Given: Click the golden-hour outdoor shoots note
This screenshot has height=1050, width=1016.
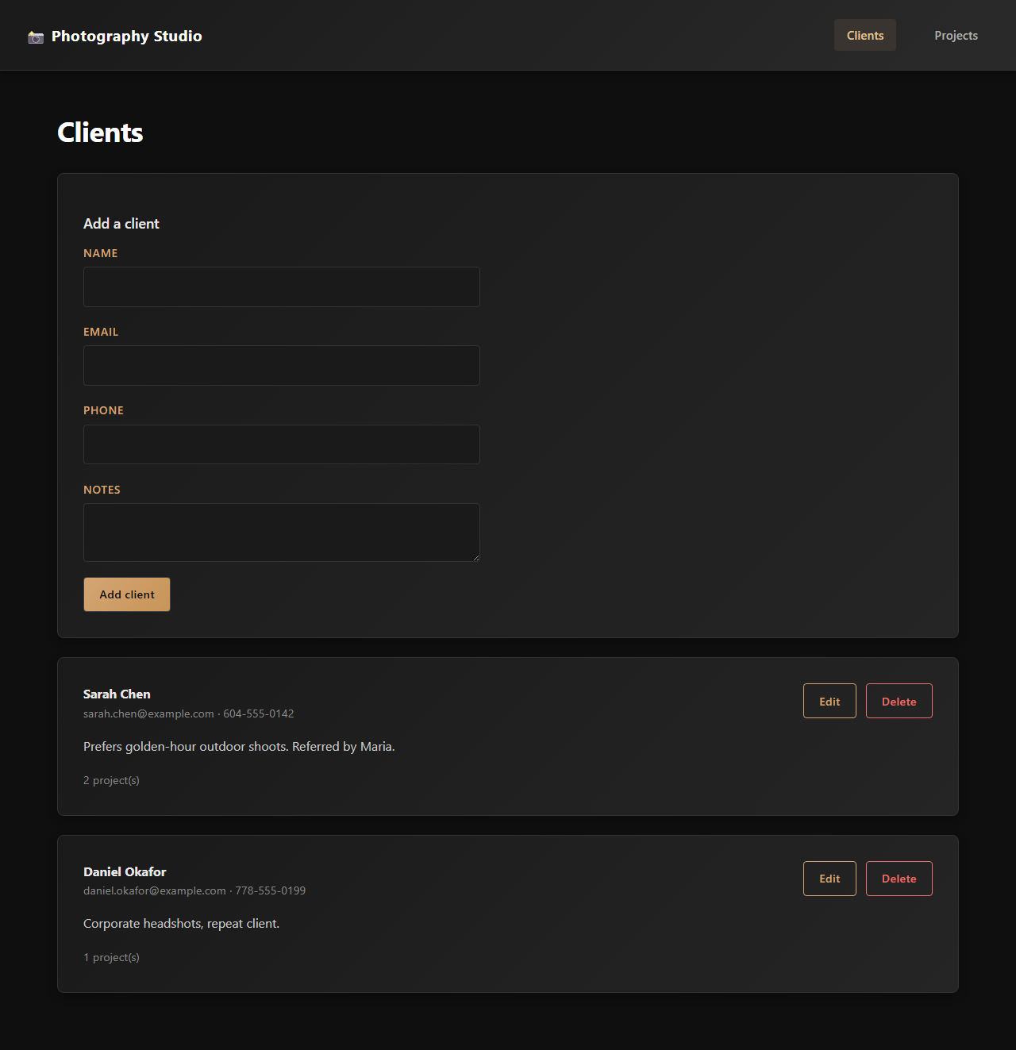Looking at the screenshot, I should point(239,746).
